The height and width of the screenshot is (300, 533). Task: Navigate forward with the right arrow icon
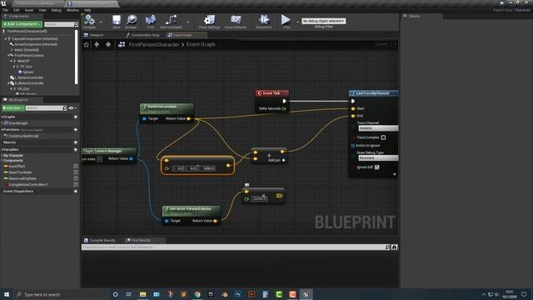(108, 44)
